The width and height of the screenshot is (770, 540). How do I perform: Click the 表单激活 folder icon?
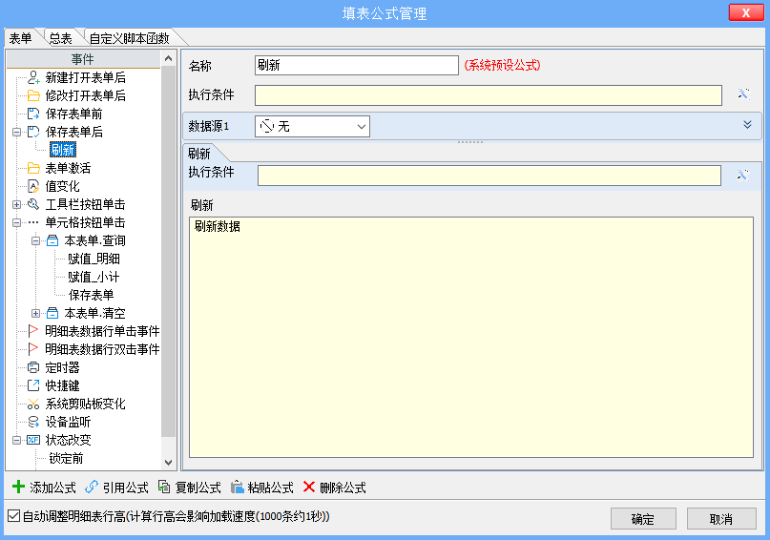tap(33, 168)
